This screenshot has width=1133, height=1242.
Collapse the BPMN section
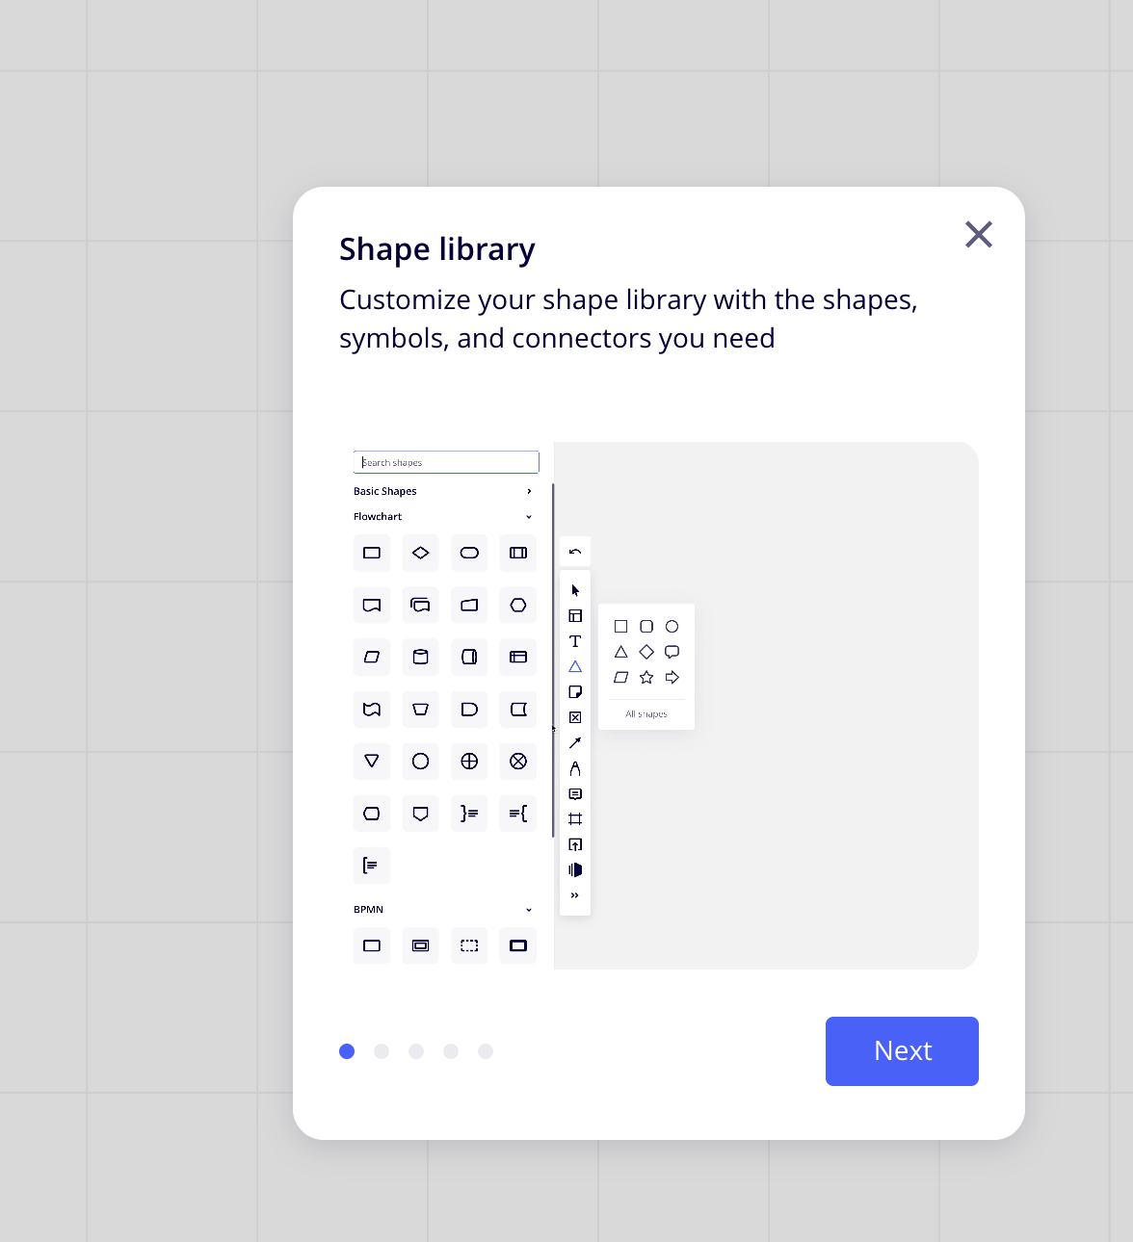[x=529, y=910]
